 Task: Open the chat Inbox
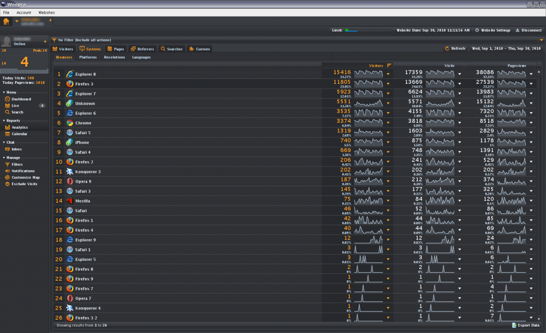point(13,149)
